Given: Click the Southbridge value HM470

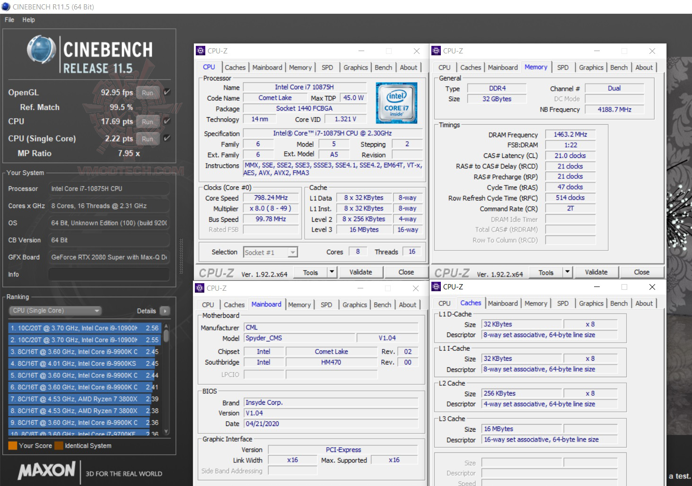Looking at the screenshot, I should (x=331, y=362).
